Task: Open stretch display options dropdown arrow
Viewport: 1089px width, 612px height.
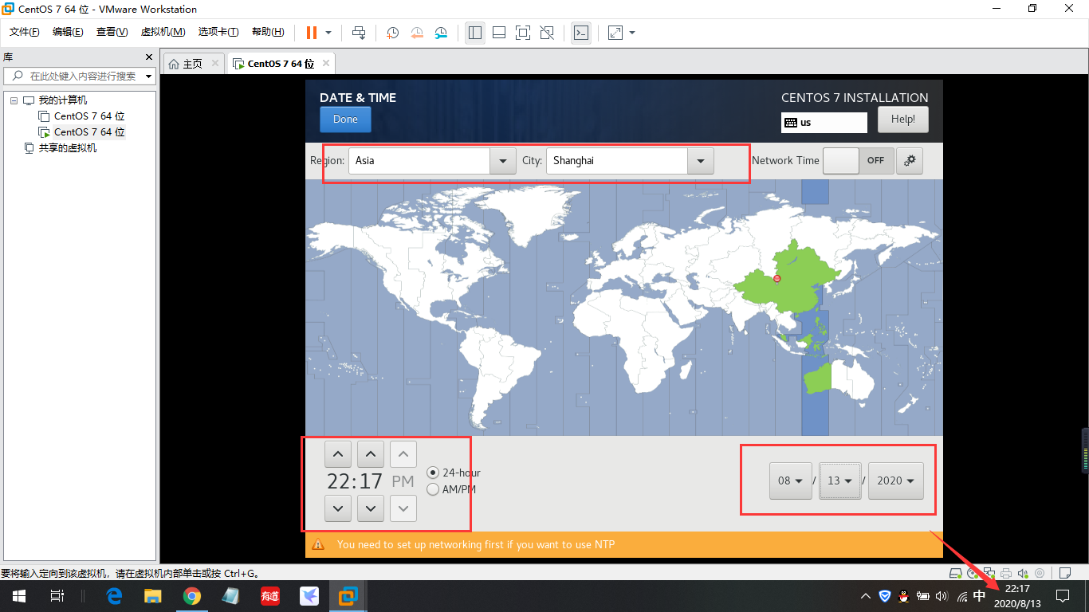Action: point(632,33)
